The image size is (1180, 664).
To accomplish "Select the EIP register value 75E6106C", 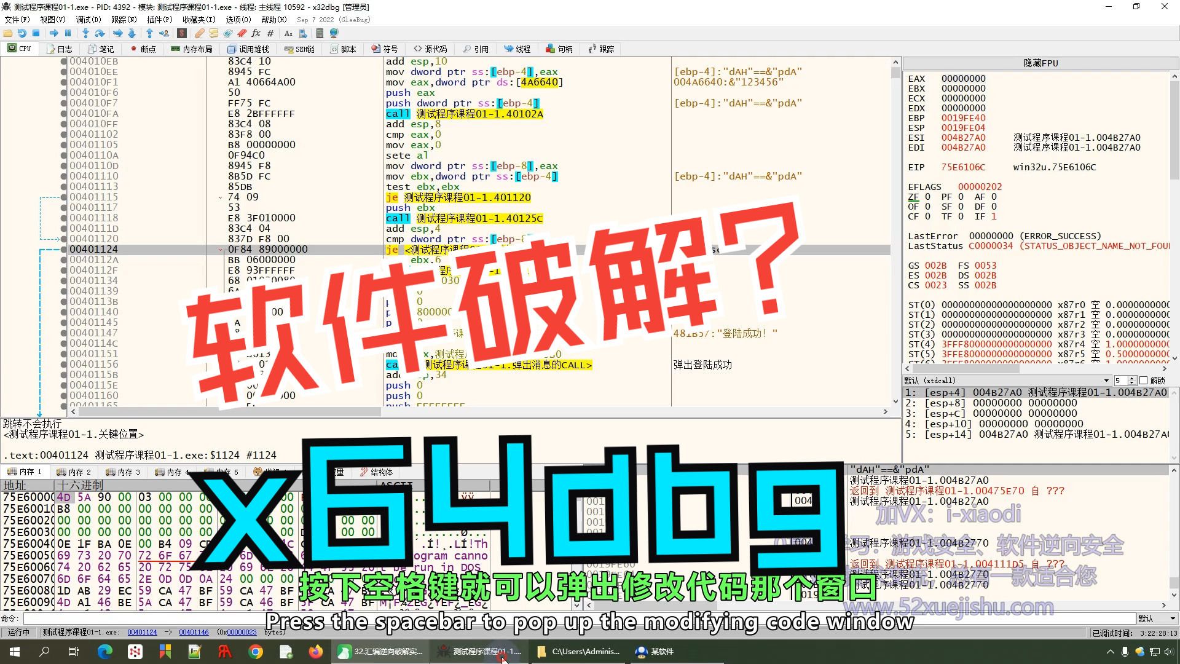I will 963,167.
